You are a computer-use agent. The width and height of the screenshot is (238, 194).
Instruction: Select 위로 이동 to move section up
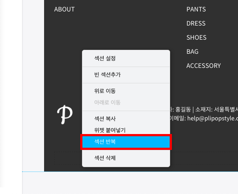[126, 91]
